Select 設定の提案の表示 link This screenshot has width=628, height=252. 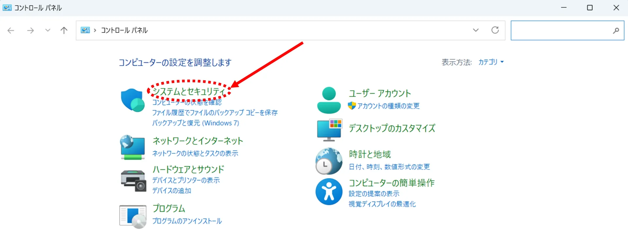click(374, 194)
